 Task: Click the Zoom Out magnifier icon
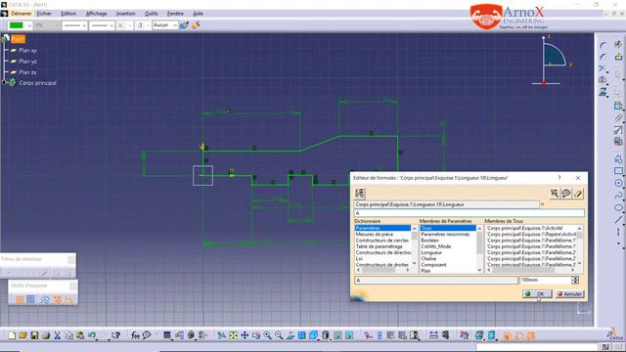pos(279,335)
